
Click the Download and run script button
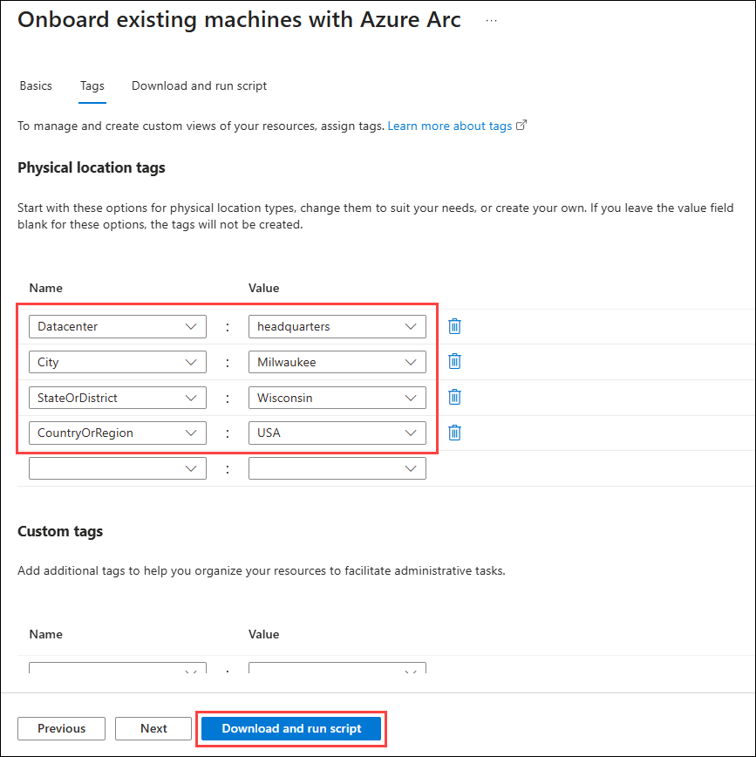pyautogui.click(x=290, y=728)
